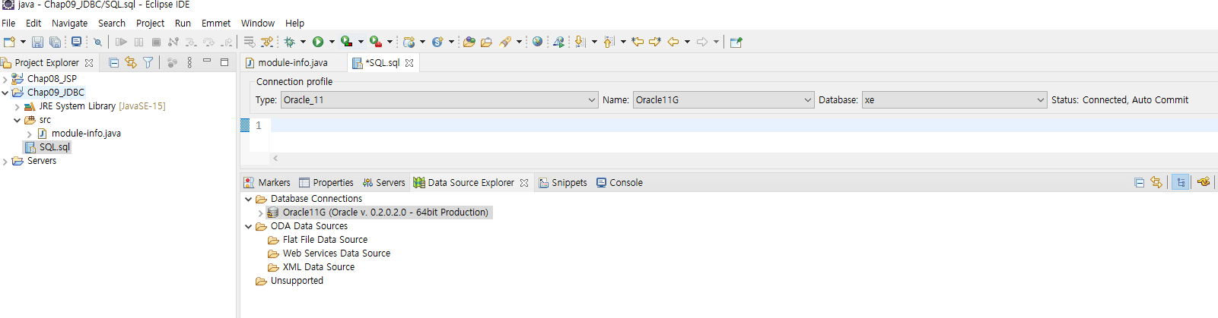Click the New wizard icon in toolbar
1218x318 pixels.
[x=9, y=42]
